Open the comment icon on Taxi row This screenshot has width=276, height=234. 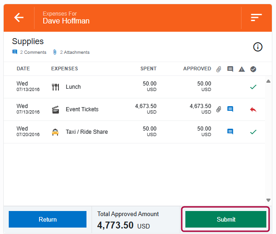click(230, 132)
